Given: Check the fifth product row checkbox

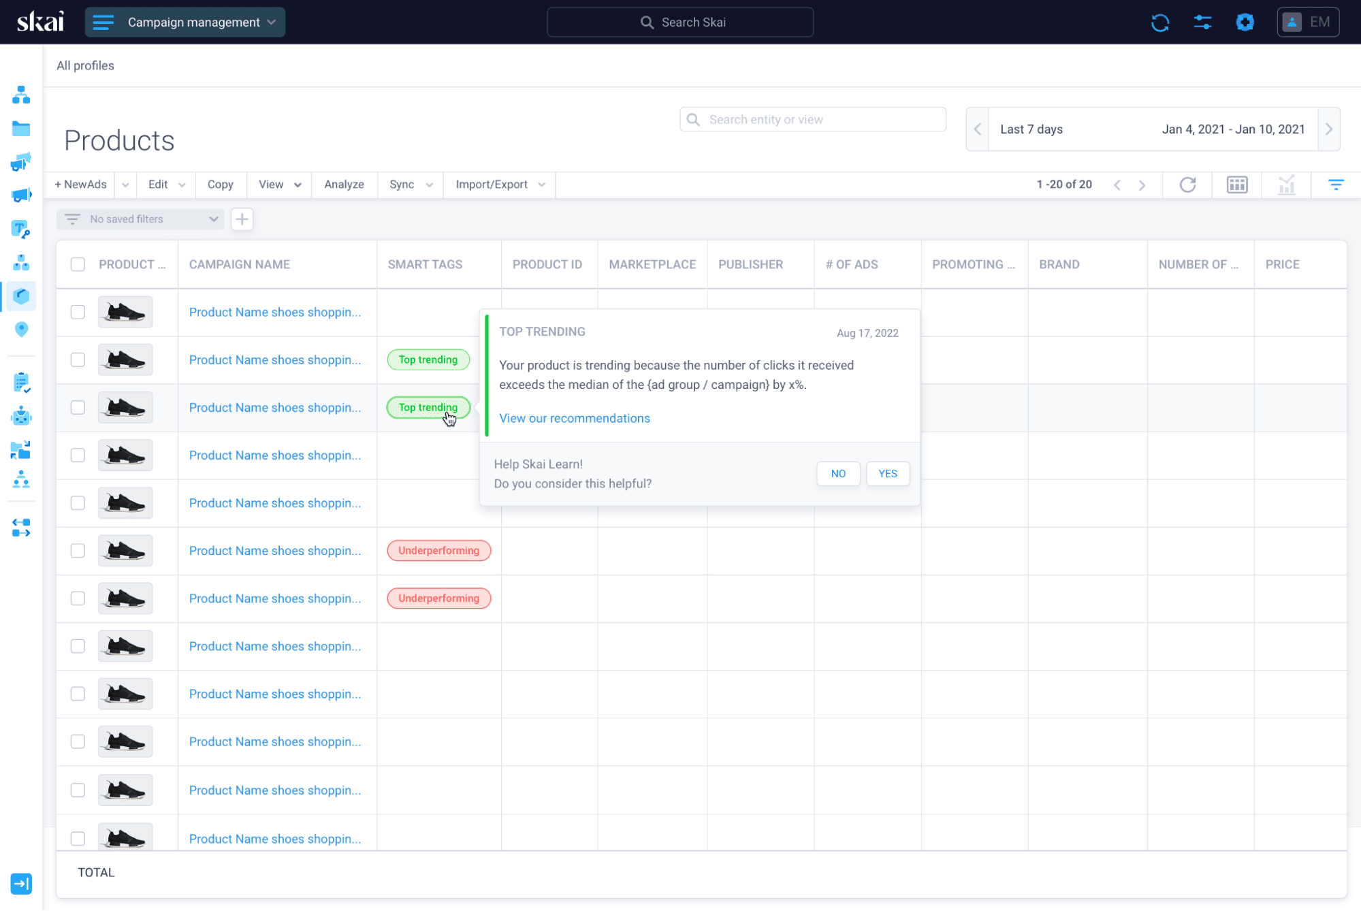Looking at the screenshot, I should point(78,502).
